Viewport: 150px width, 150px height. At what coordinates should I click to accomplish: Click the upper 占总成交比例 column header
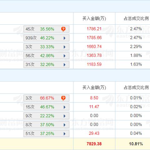[136, 18]
